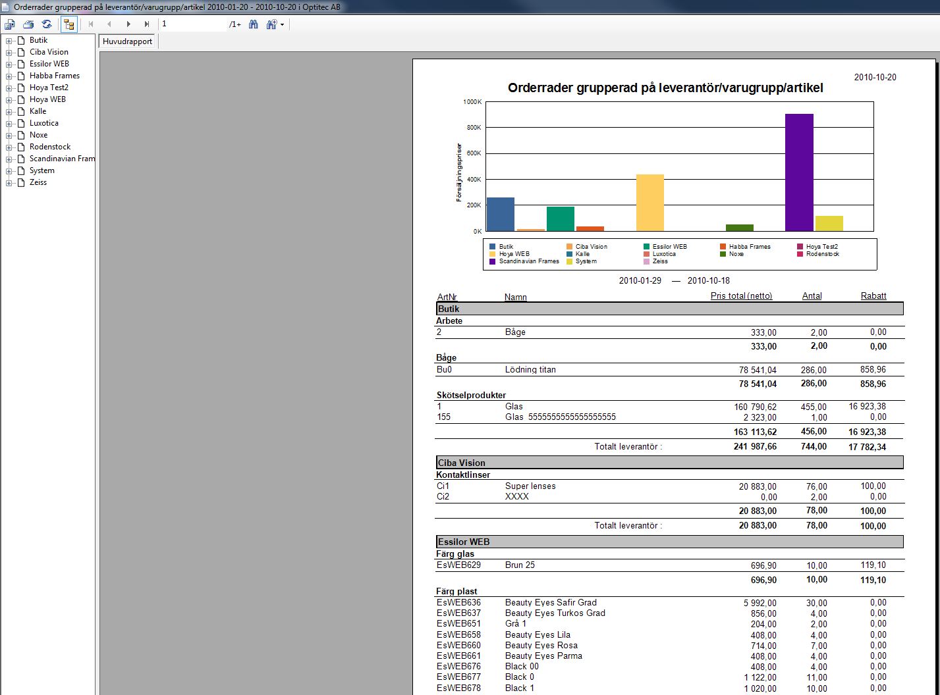Image resolution: width=940 pixels, height=695 pixels.
Task: Select Hoya Test2 in the group tree
Action: click(49, 88)
